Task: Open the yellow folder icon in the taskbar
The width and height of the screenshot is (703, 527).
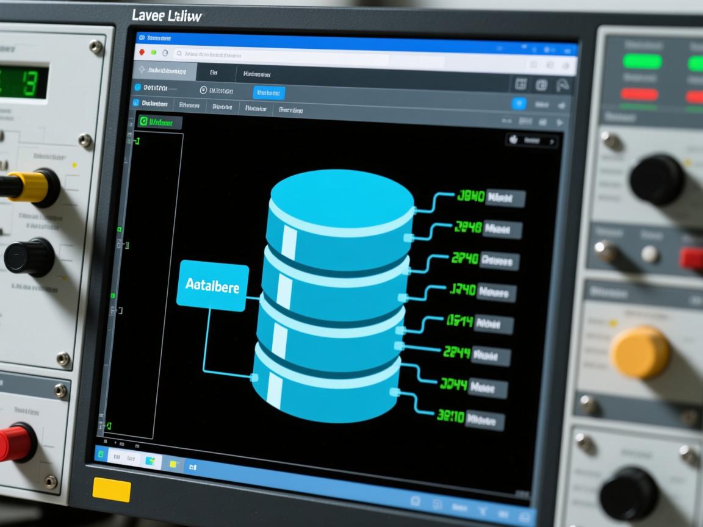Action: click(x=173, y=464)
